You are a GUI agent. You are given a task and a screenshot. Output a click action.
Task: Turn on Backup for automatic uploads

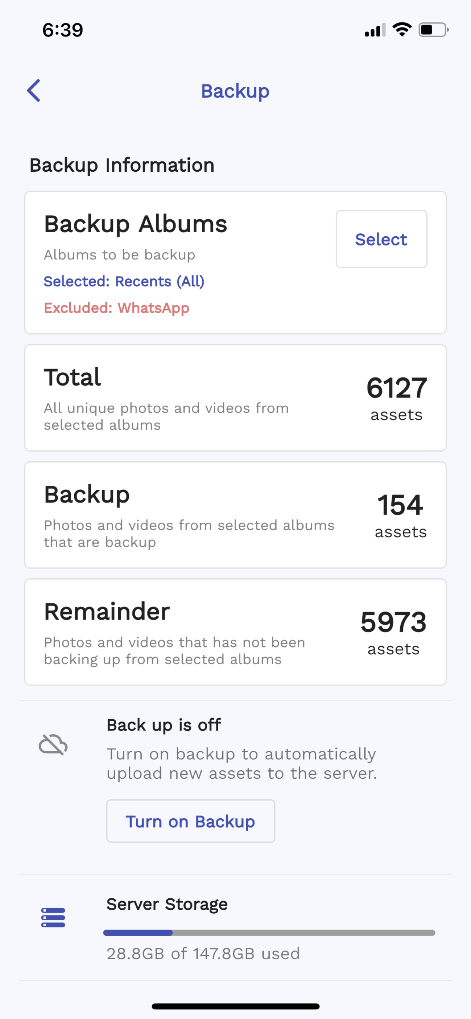pyautogui.click(x=190, y=821)
